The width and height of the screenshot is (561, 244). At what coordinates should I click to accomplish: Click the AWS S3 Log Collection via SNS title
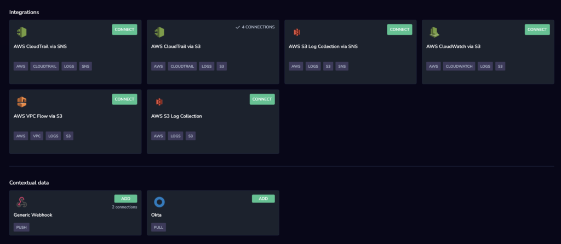pyautogui.click(x=323, y=46)
